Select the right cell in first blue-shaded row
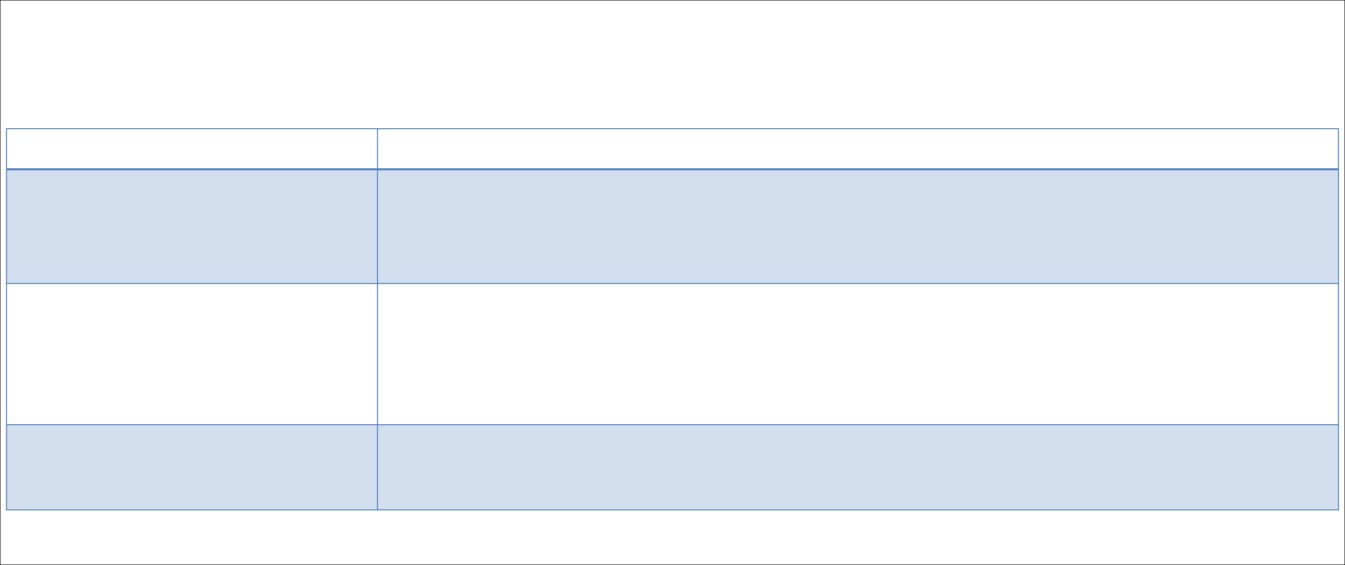1345x565 pixels. pos(857,226)
